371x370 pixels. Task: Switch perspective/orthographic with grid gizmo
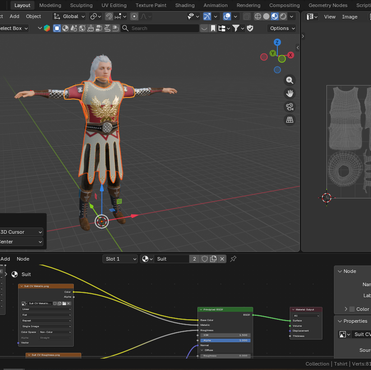290,120
